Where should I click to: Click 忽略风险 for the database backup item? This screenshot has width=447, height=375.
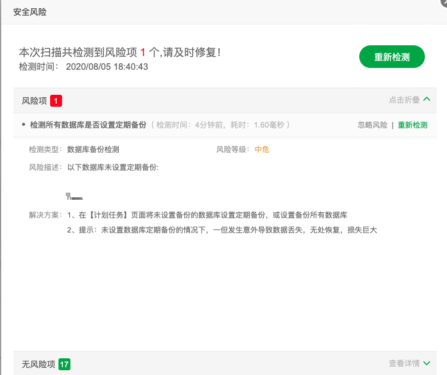372,125
